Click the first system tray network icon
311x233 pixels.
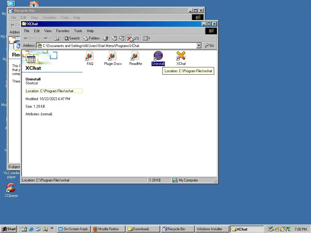(x=271, y=229)
